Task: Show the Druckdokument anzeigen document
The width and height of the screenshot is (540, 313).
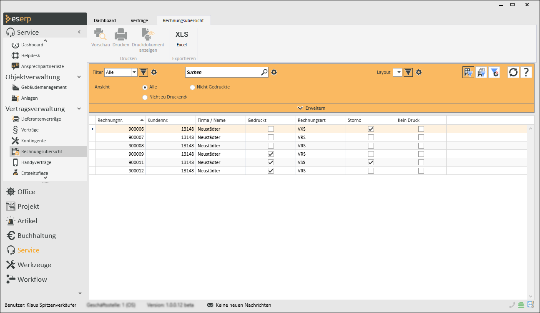Action: click(148, 40)
